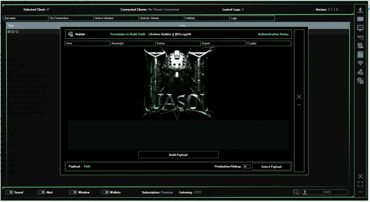370x202 pixels.
Task: Click the green Path text beside Payload
Action: click(x=87, y=167)
